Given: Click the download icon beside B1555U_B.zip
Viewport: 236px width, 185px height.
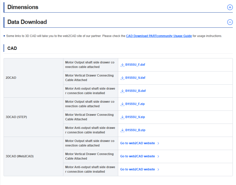Looking at the screenshot, I should tap(122, 130).
